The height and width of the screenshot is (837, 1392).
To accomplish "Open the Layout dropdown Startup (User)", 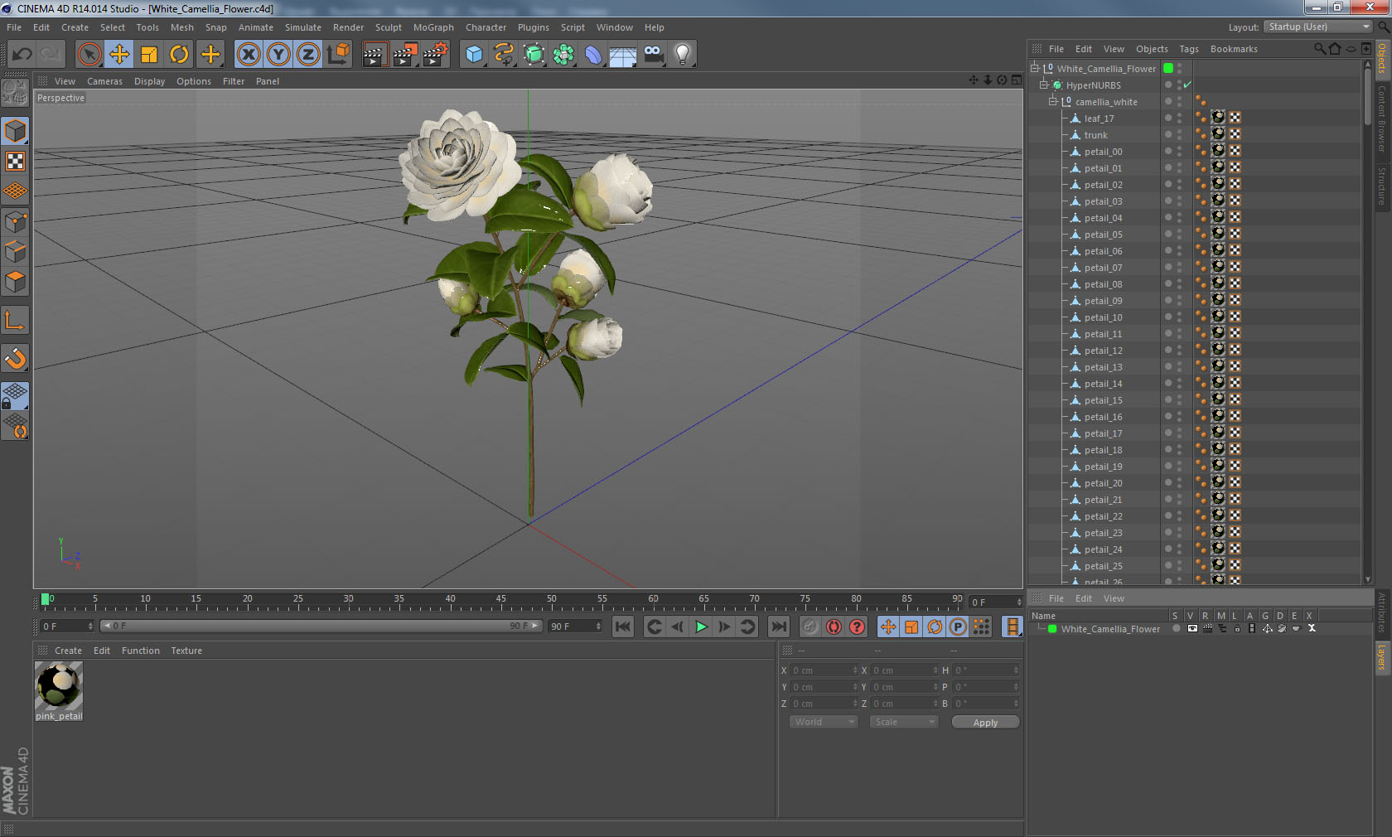I will 1318,27.
